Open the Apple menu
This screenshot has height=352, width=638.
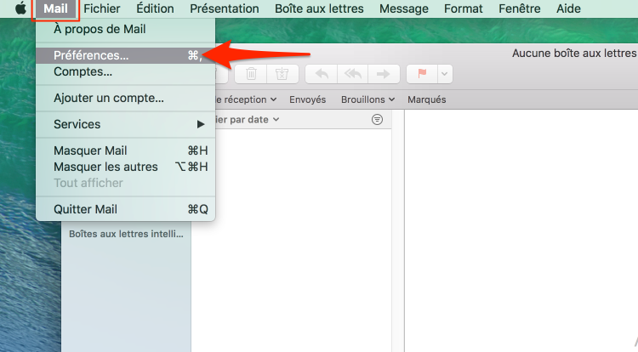[x=20, y=9]
